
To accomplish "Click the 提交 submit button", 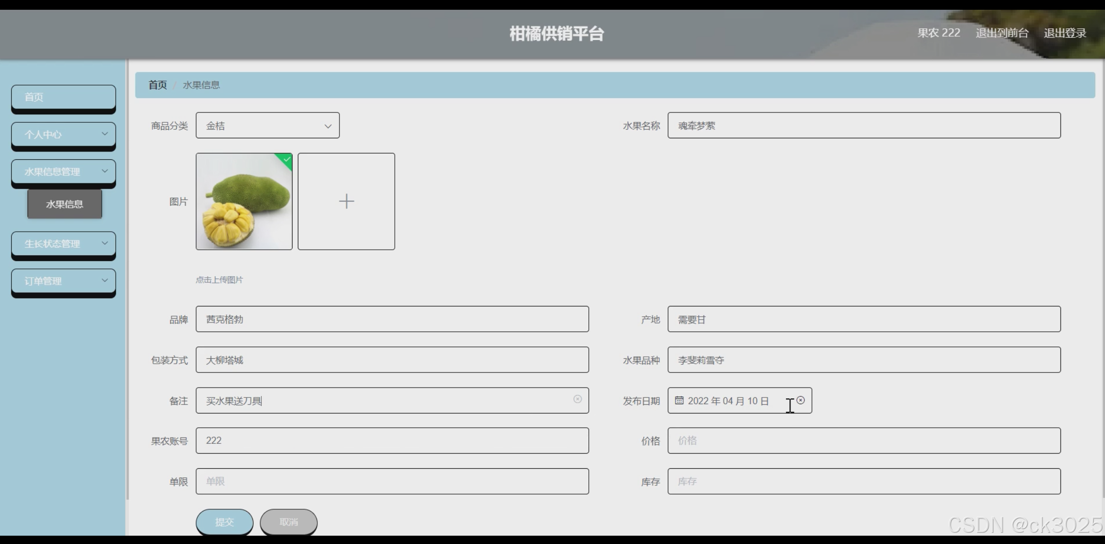I will click(225, 522).
